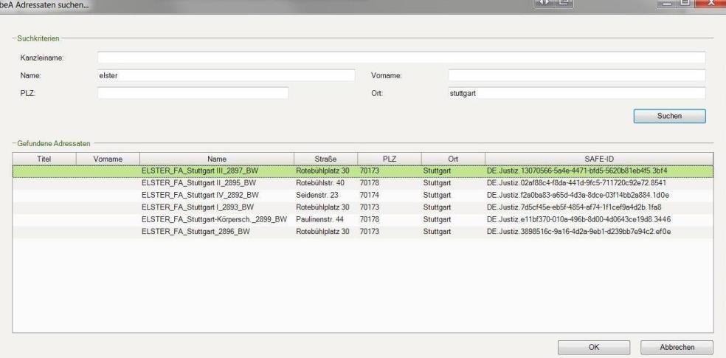Sort results by Ort column header
The image size is (726, 358).
pos(453,159)
